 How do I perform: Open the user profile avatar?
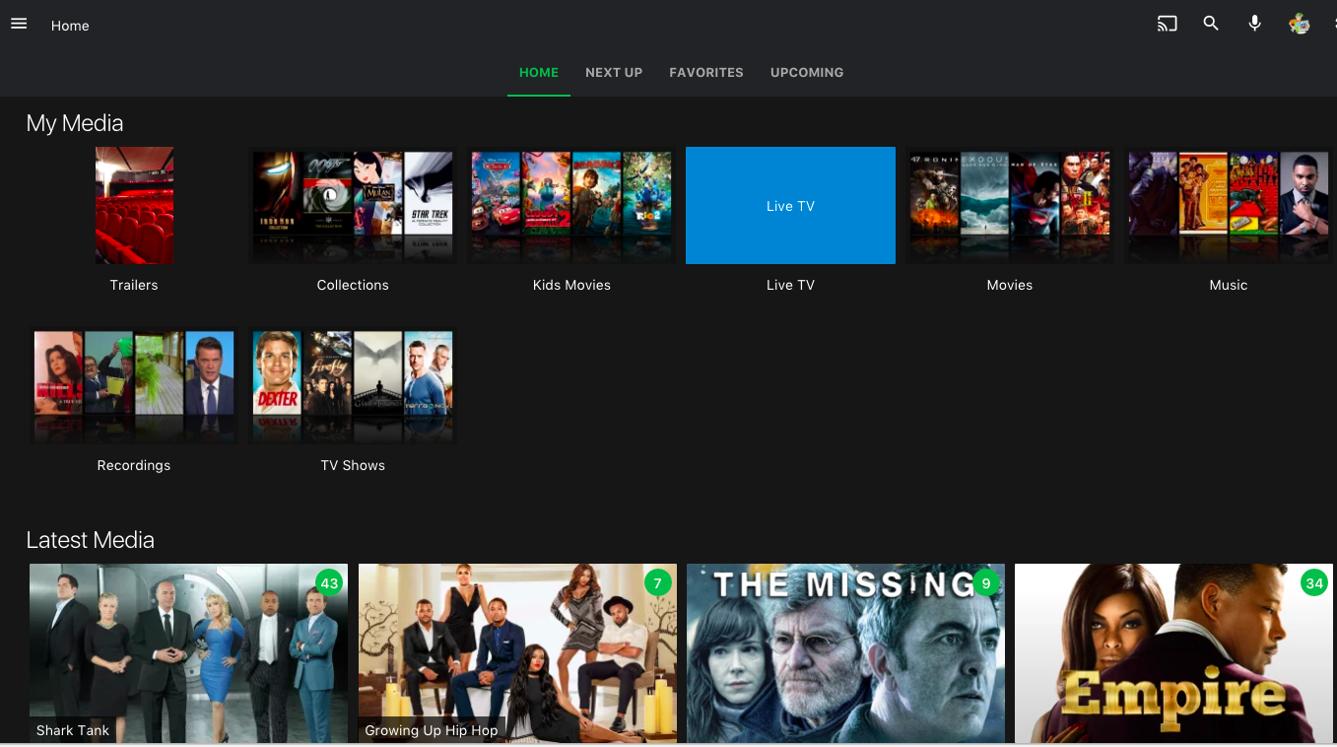pos(1300,24)
